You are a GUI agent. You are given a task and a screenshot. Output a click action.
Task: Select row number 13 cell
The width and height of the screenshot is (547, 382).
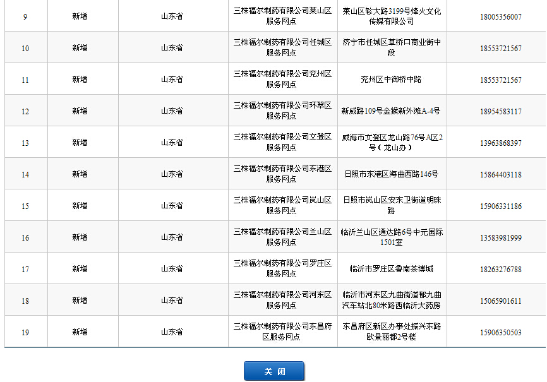pyautogui.click(x=25, y=143)
